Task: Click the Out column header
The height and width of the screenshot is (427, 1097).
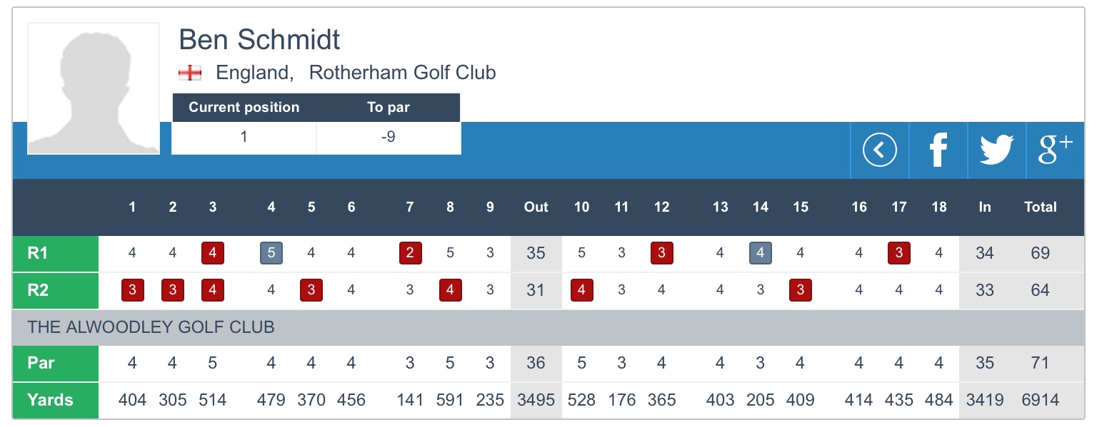Action: click(x=536, y=207)
